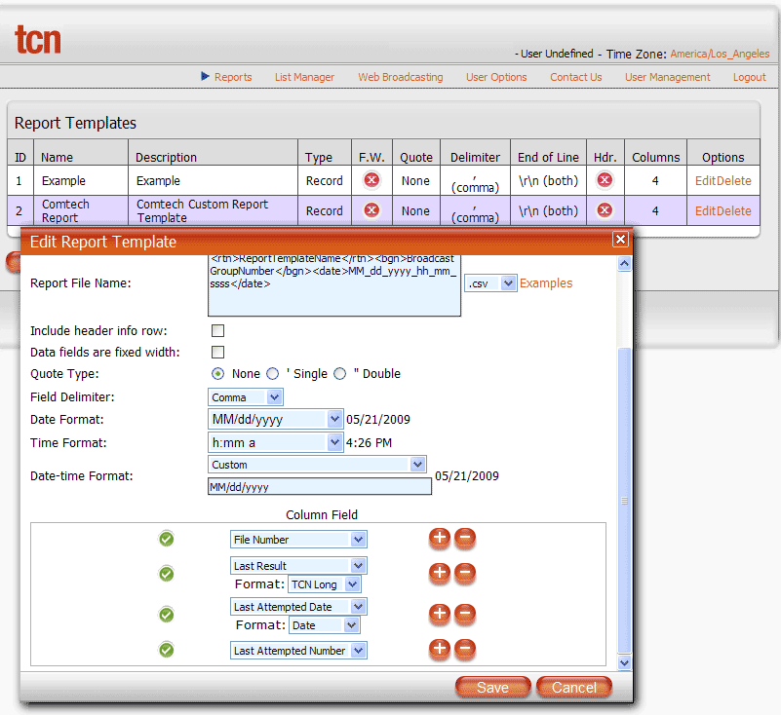This screenshot has width=781, height=715.
Task: Enable Include header info row checkbox
Action: tap(218, 331)
